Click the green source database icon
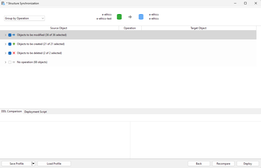Screen dimensions: 261x168 (119, 17)
